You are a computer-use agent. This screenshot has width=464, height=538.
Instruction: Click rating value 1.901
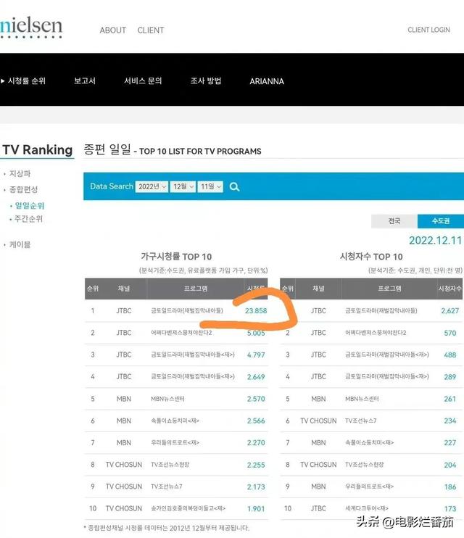[x=256, y=509]
